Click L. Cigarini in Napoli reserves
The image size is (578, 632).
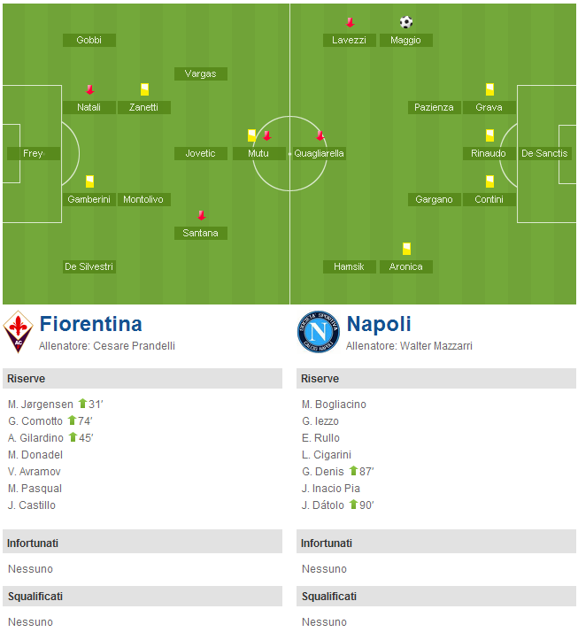327,455
